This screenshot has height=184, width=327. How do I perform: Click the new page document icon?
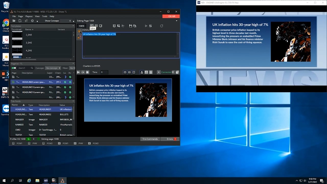tap(20, 21)
